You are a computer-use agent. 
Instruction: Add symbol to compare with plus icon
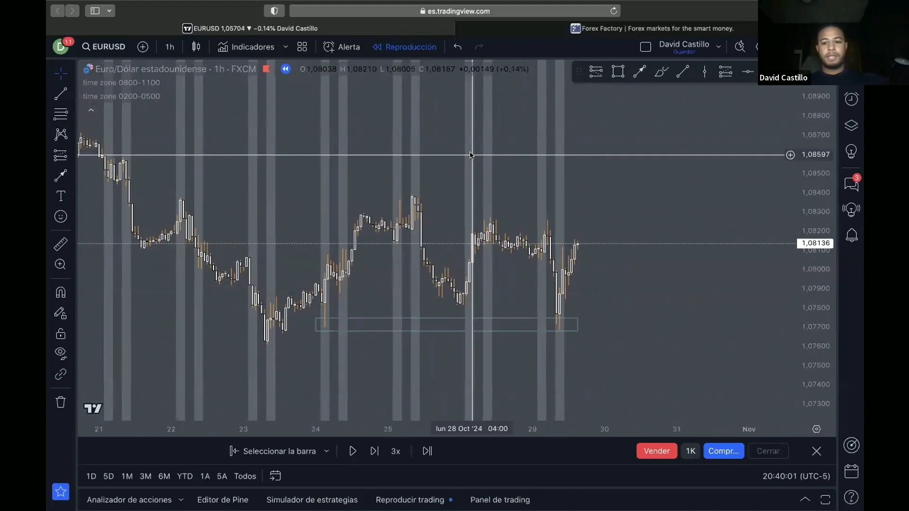[143, 47]
